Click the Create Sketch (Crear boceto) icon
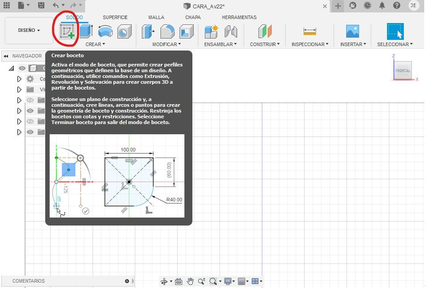 point(67,31)
